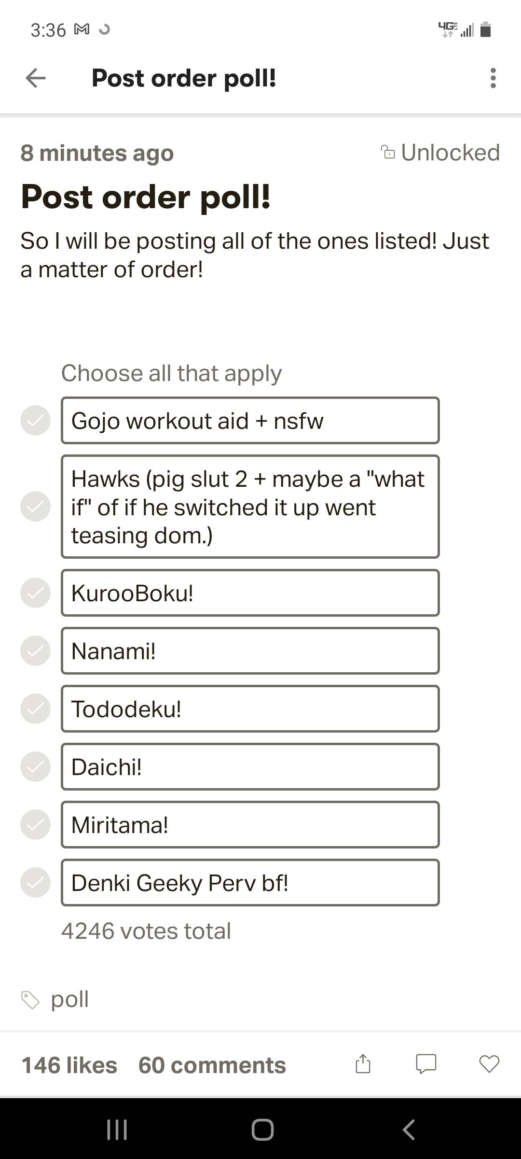Tap the tag icon beside poll
The height and width of the screenshot is (1159, 521).
(30, 1000)
